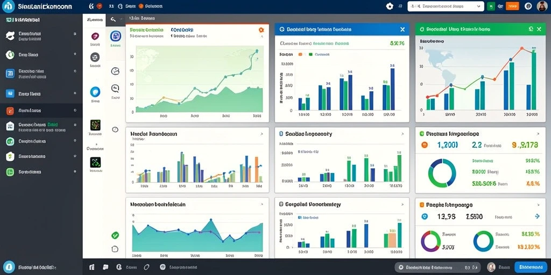Image resolution: width=551 pixels, height=275 pixels.
Task: Toggle the green legend series in blue-header bar chart
Action: coord(310,54)
